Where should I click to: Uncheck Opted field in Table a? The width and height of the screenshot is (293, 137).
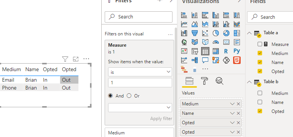click(260, 71)
